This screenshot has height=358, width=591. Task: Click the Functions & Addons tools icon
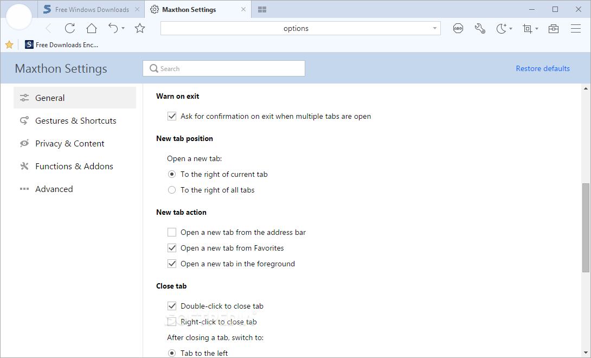tap(24, 166)
